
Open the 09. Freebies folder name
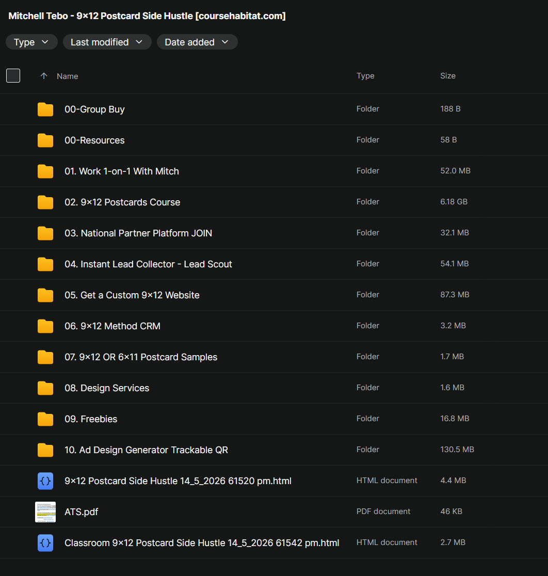(91, 419)
